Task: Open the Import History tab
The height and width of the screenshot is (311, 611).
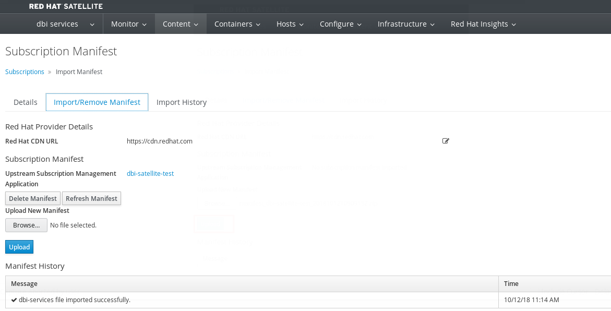Action: [x=182, y=102]
